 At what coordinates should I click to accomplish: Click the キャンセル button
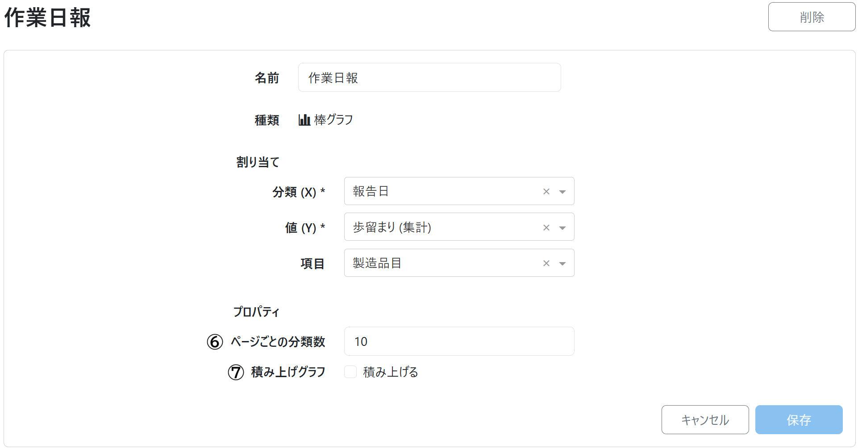point(705,419)
